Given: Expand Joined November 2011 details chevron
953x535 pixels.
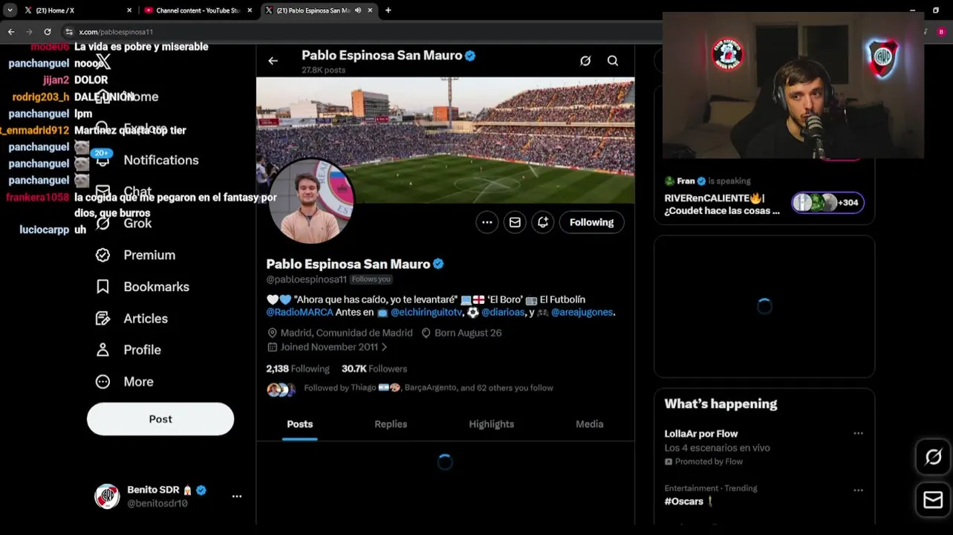Looking at the screenshot, I should [x=384, y=347].
